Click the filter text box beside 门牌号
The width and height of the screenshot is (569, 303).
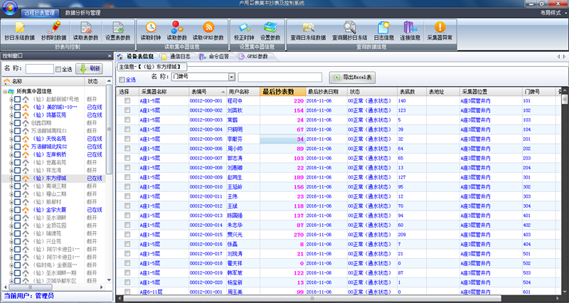[280, 78]
